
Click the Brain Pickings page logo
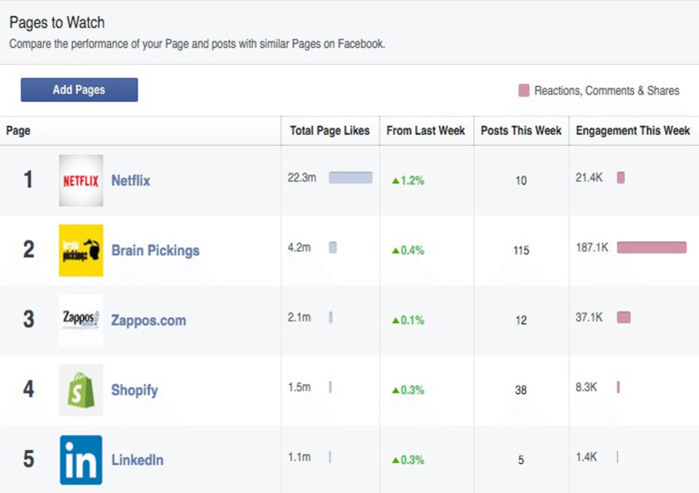click(81, 250)
